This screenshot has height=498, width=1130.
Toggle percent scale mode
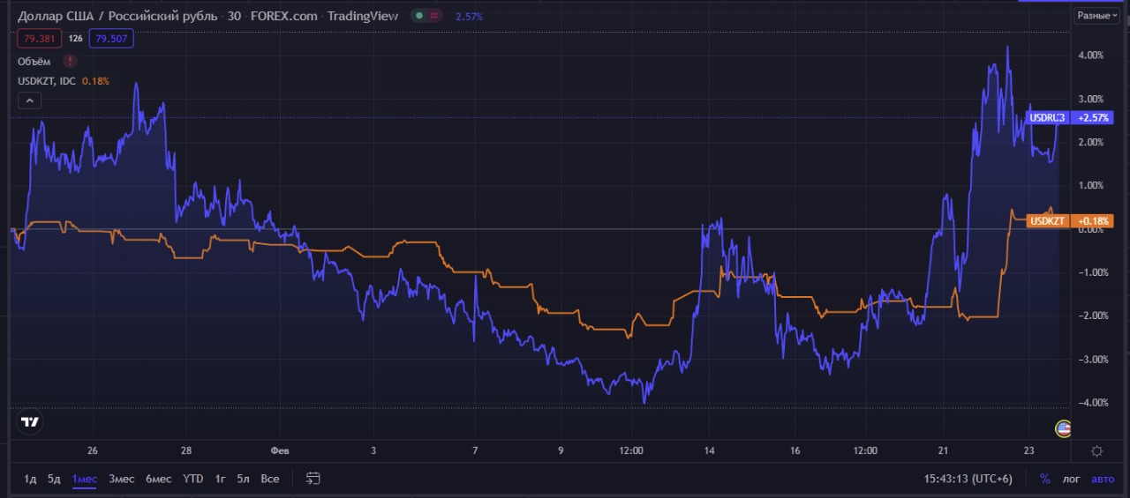tap(1045, 479)
